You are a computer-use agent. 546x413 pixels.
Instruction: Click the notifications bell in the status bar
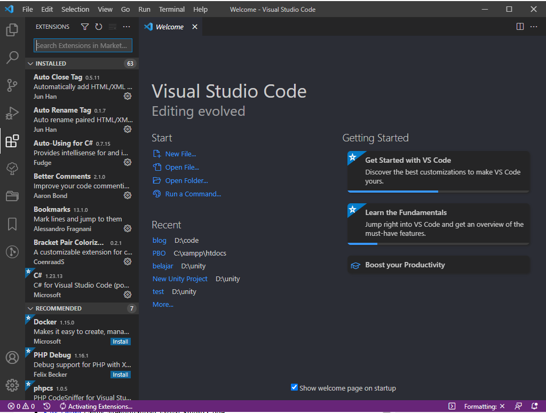534,406
